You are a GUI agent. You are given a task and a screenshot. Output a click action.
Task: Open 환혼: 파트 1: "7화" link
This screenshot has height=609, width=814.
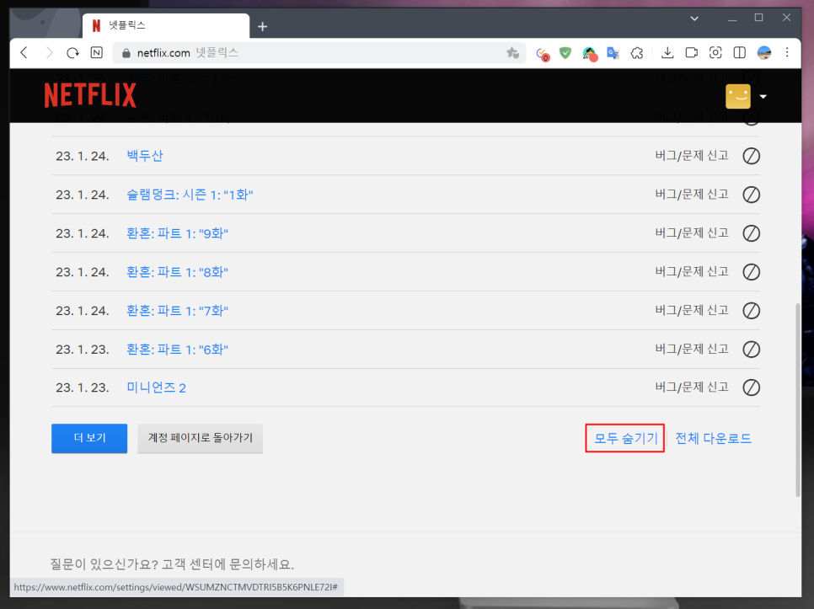coord(177,311)
